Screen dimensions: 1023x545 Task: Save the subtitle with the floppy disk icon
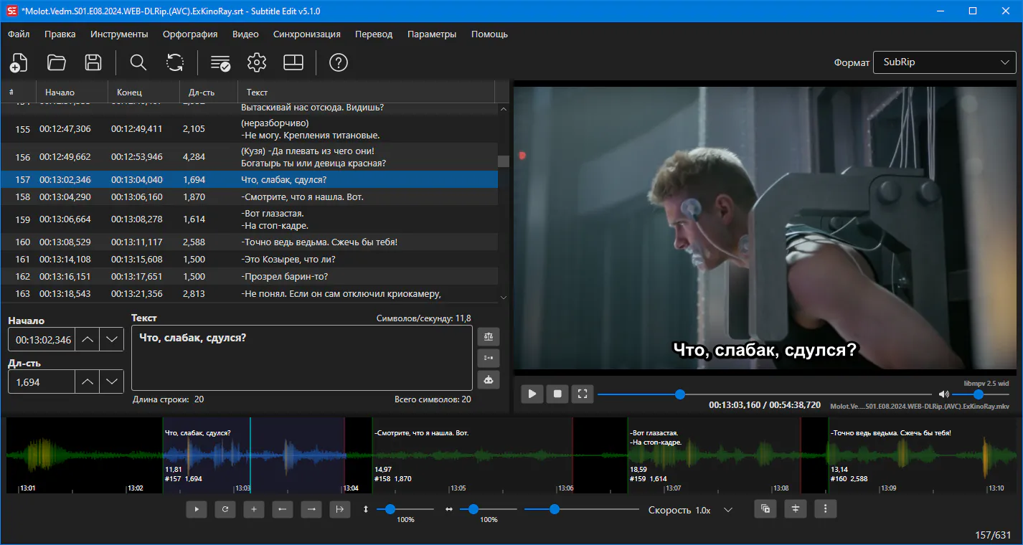pos(93,62)
